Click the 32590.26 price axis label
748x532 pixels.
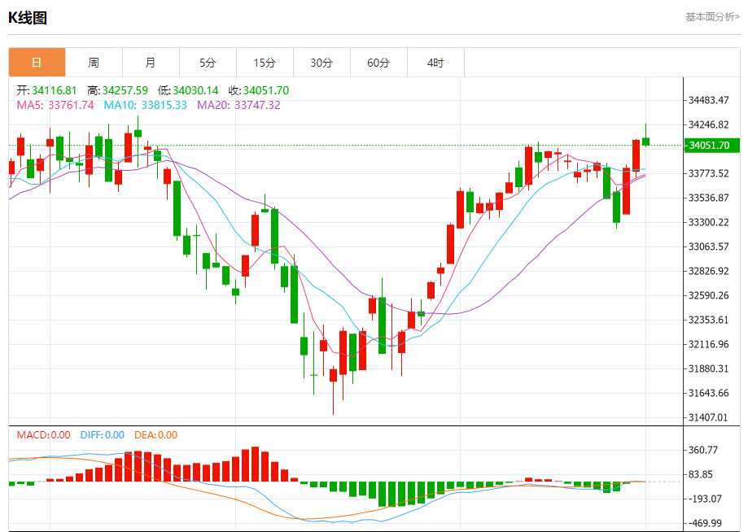708,295
